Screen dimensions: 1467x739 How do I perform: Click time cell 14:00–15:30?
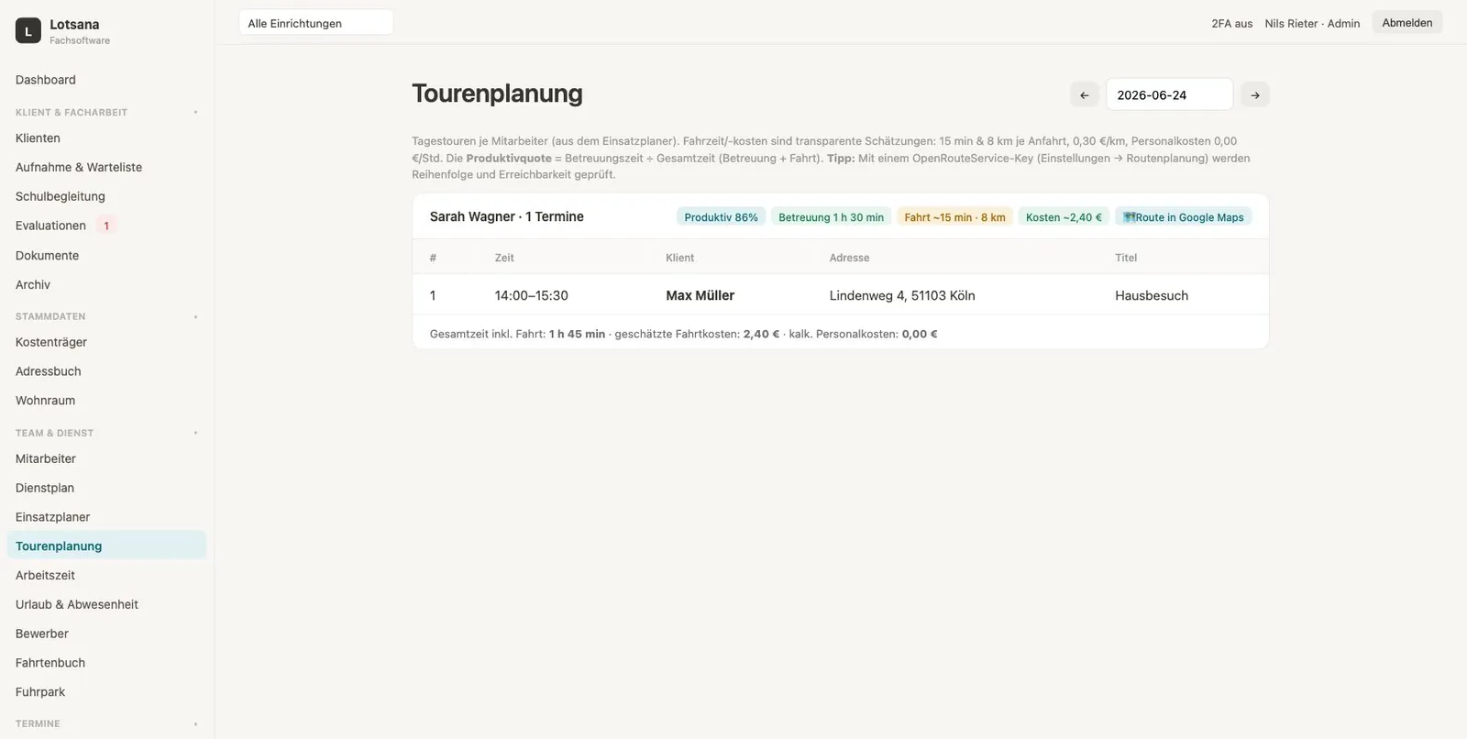531,295
